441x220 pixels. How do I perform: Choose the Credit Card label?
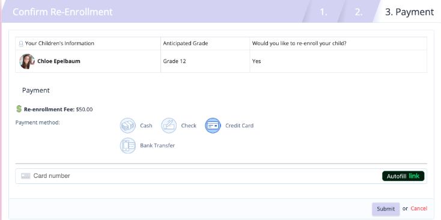pyautogui.click(x=239, y=126)
